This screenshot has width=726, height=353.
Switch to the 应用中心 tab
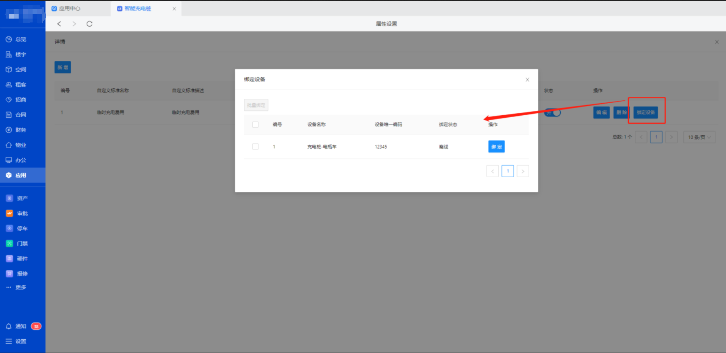pos(70,9)
